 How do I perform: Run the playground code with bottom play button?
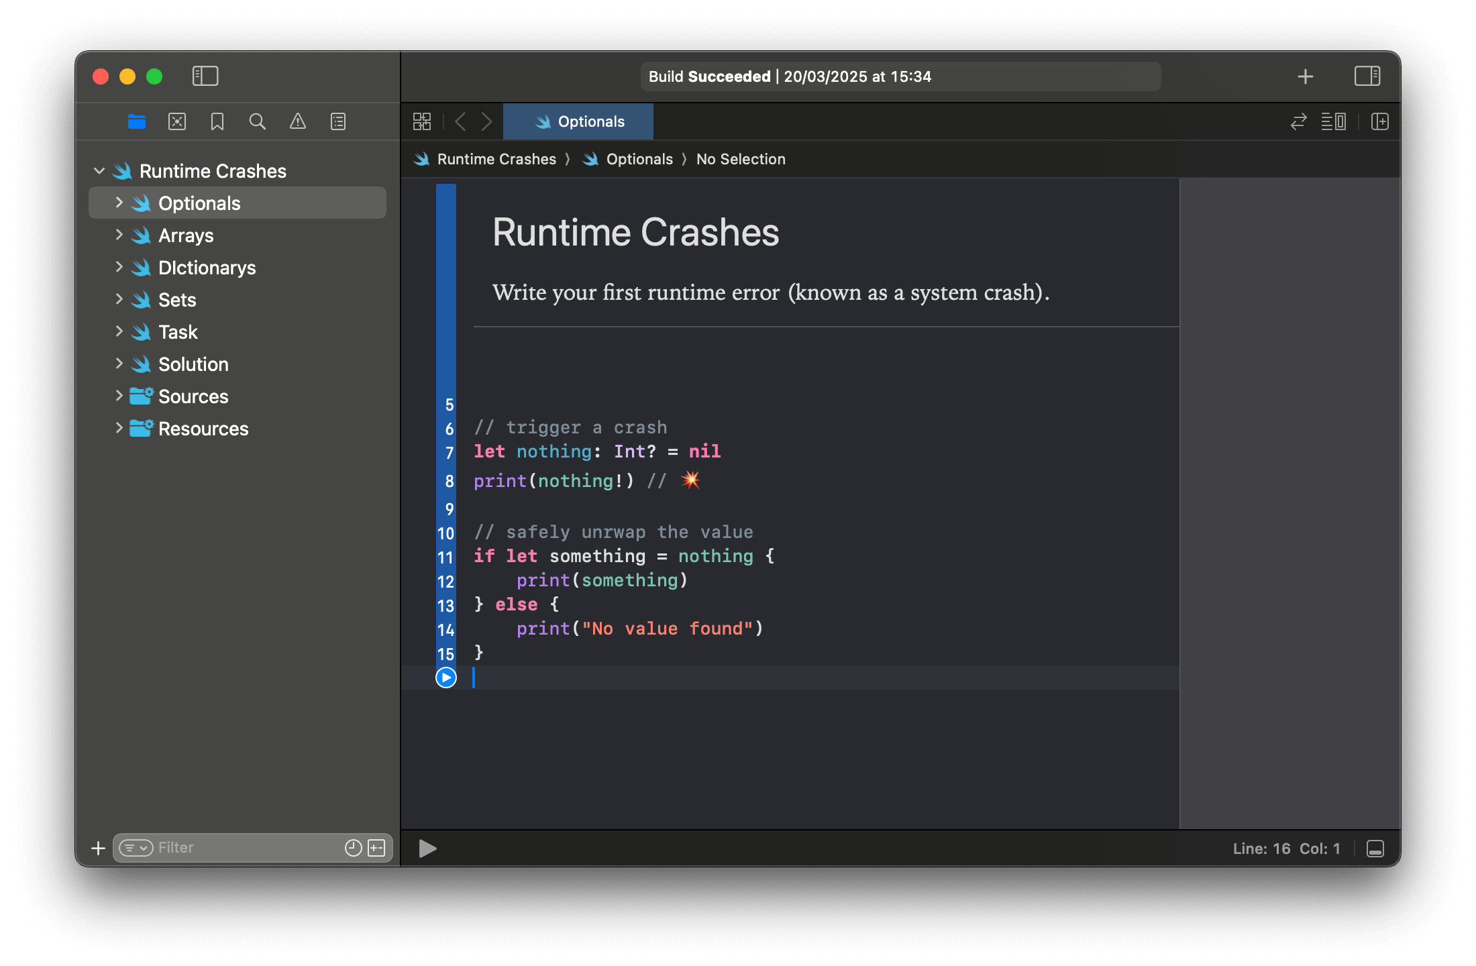tap(427, 849)
